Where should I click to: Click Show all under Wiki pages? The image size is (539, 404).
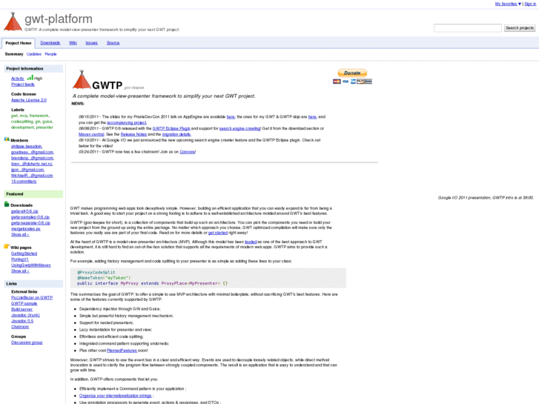click(x=20, y=271)
